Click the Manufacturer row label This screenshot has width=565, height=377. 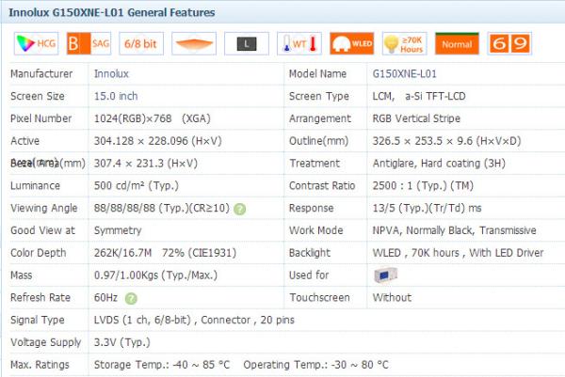tap(41, 73)
